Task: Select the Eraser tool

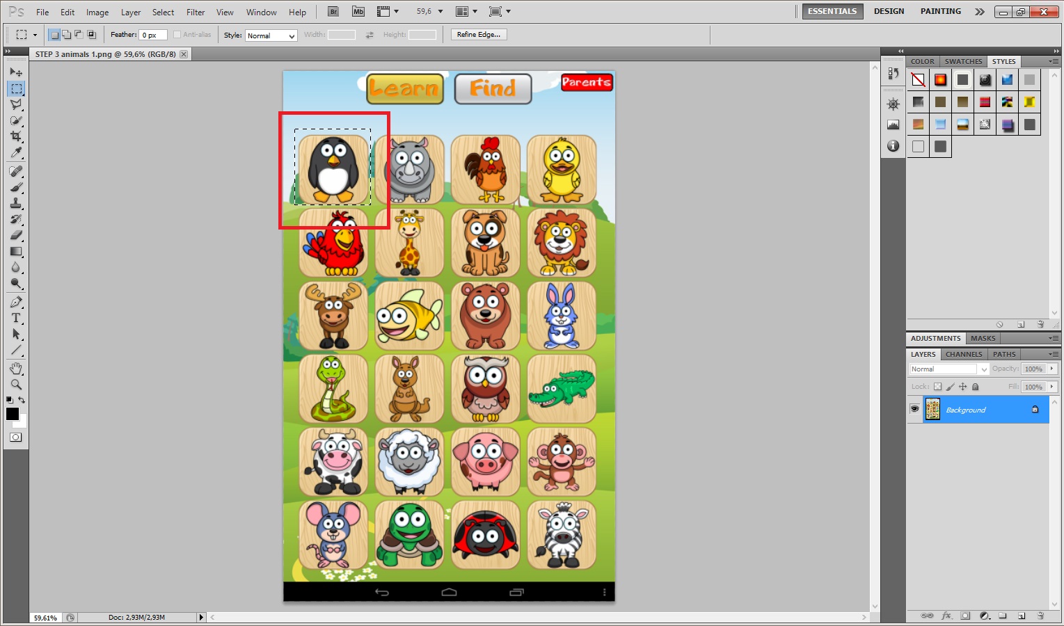Action: 16,235
